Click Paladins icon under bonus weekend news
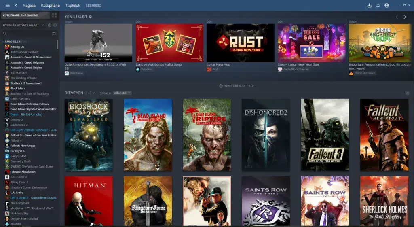 click(138, 69)
